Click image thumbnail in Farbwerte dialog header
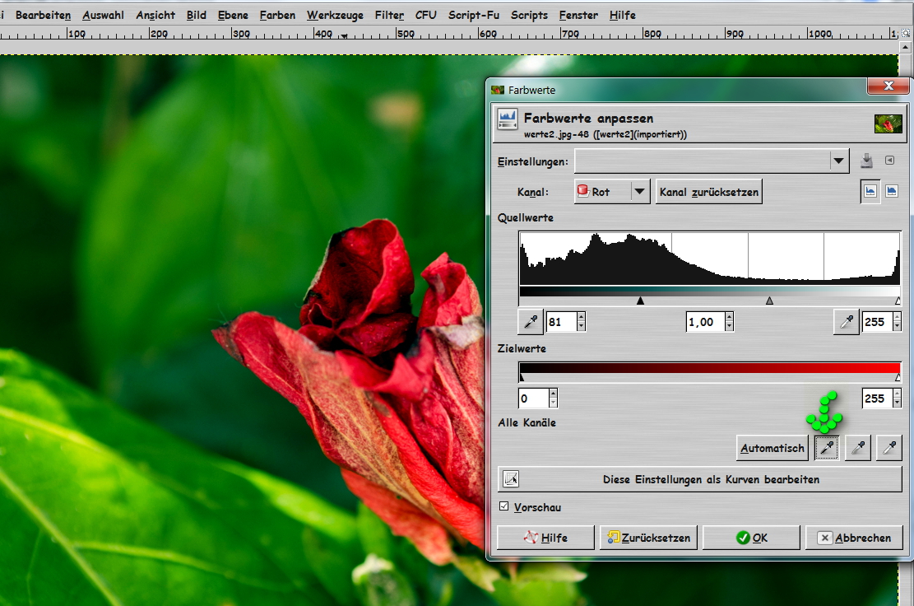Viewport: 914px width, 606px height. pyautogui.click(x=888, y=124)
